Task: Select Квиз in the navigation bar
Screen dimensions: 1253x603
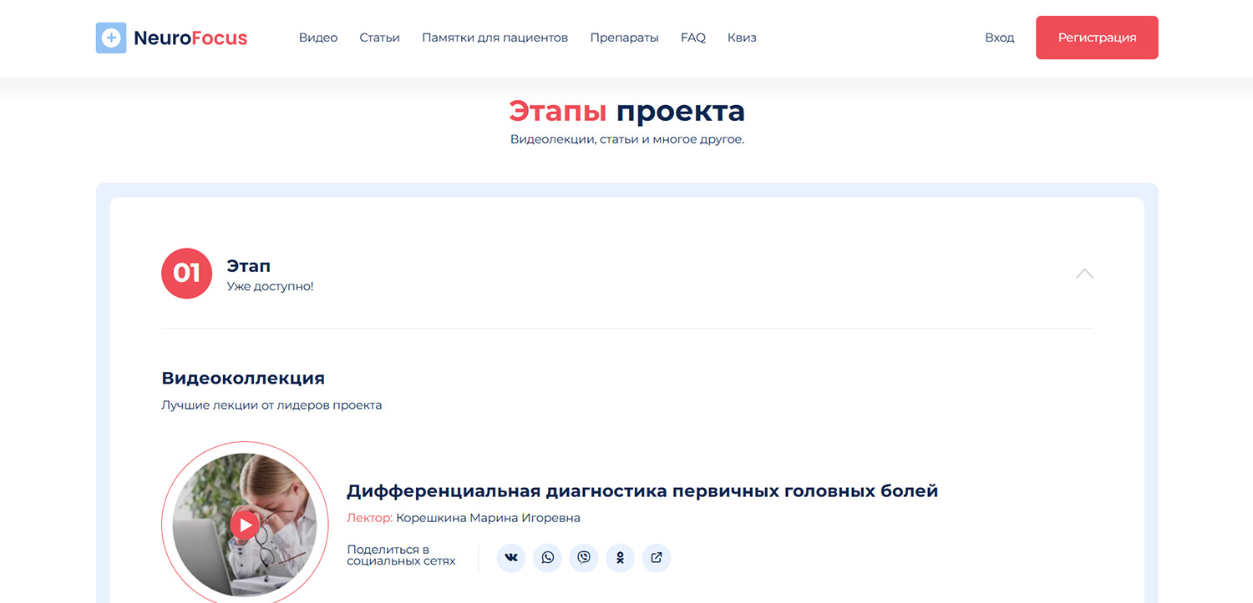Action: coord(742,38)
